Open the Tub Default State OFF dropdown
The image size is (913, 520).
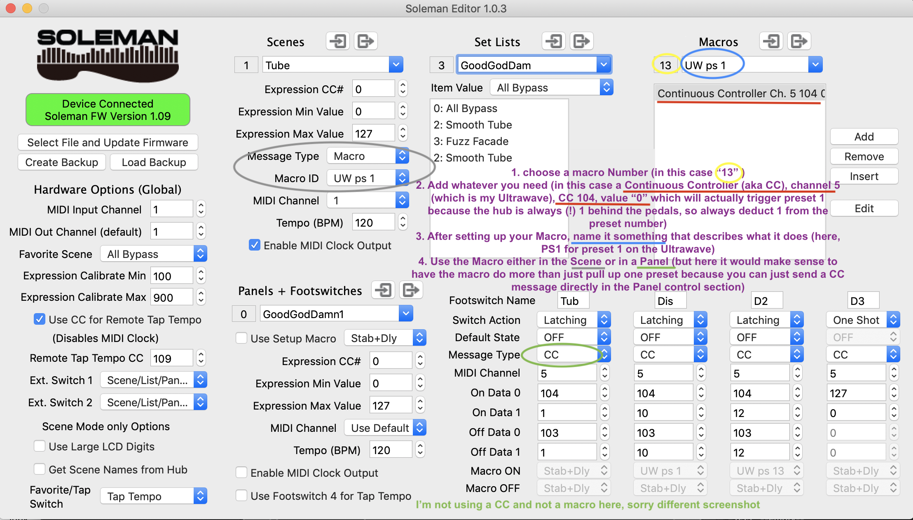[574, 337]
